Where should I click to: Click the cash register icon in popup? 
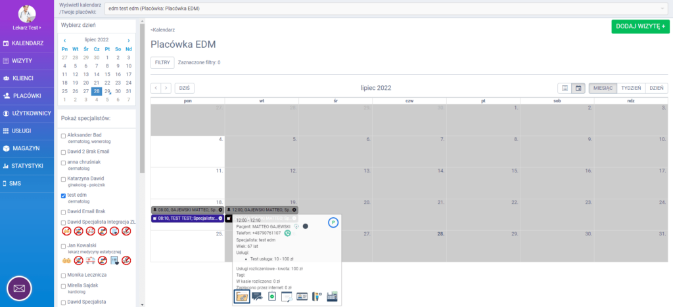click(332, 297)
